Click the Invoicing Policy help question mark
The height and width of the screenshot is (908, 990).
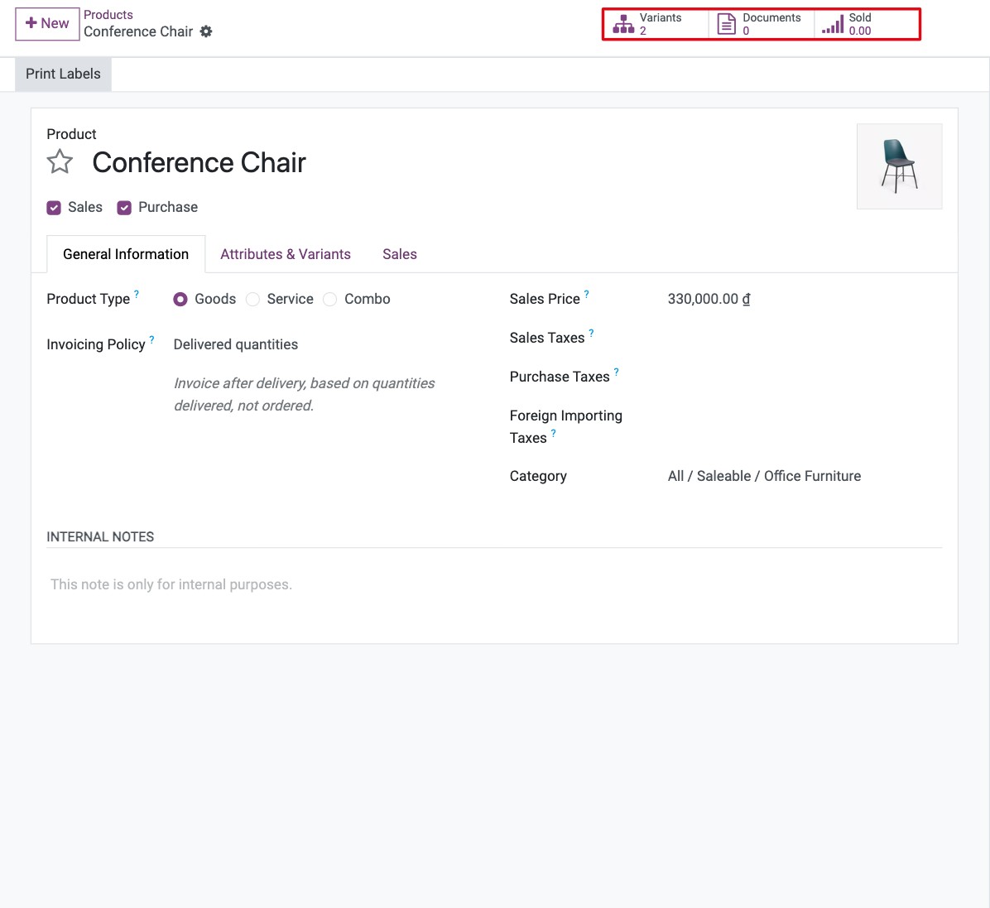[151, 339]
